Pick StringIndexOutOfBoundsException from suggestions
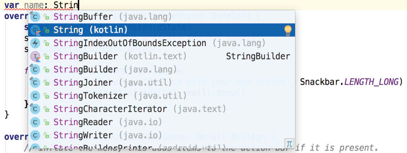 pyautogui.click(x=161, y=43)
